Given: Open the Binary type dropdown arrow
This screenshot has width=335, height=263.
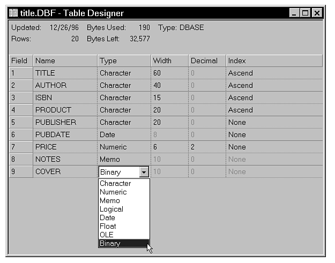Looking at the screenshot, I should point(144,172).
